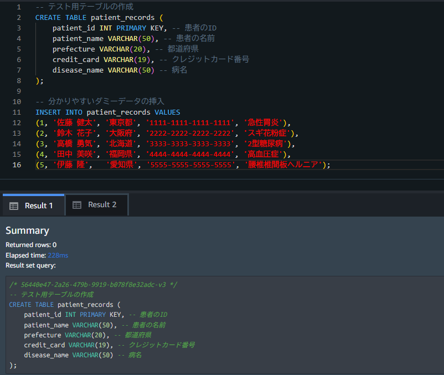Click the comment 'テスト用テーブルの作成' on editor line 1

pyautogui.click(x=91, y=7)
